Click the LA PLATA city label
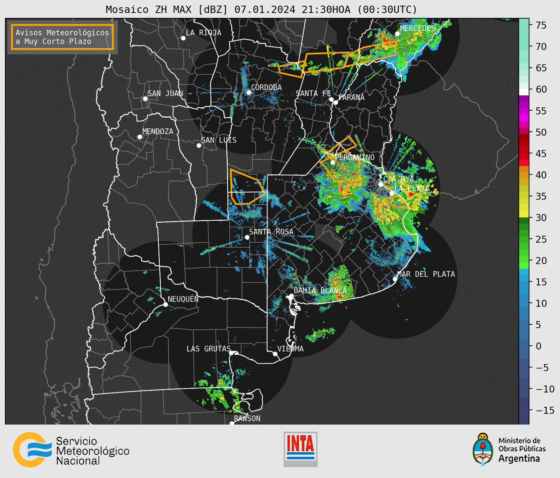 click(412, 188)
